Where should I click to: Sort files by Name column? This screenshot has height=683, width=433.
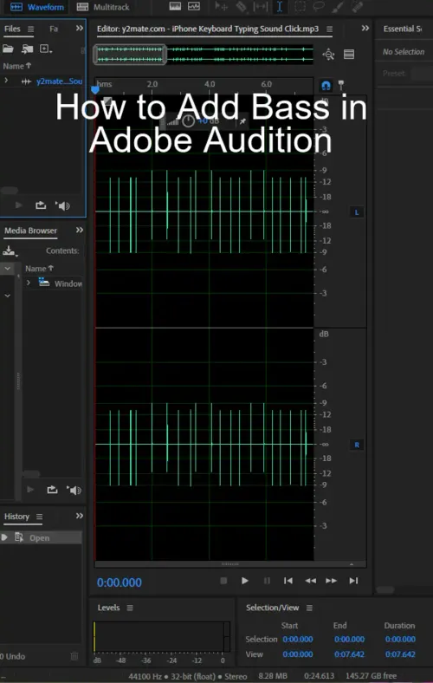[x=17, y=66]
